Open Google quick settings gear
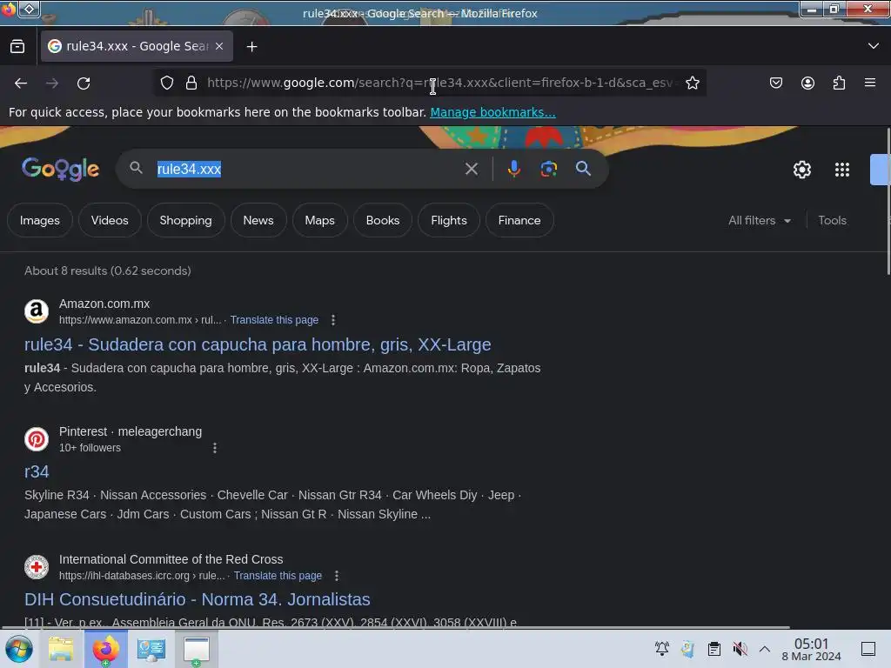 pyautogui.click(x=801, y=170)
